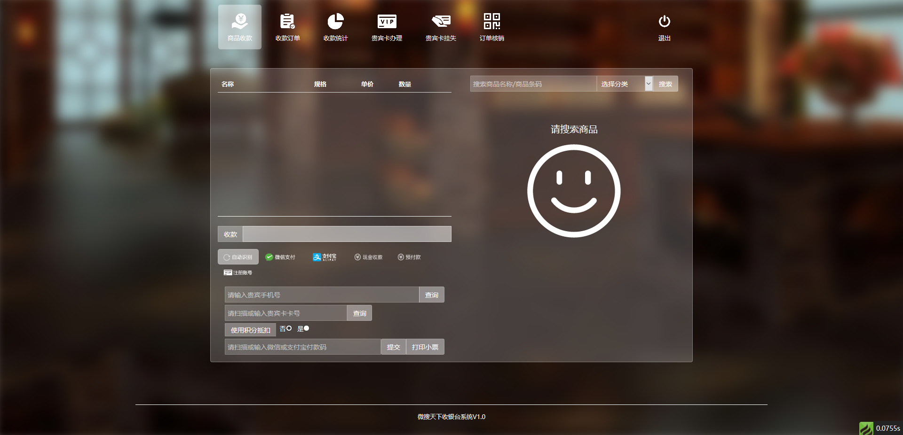Select 现金收款 cash payment option
Image resolution: width=903 pixels, height=435 pixels.
click(x=368, y=257)
